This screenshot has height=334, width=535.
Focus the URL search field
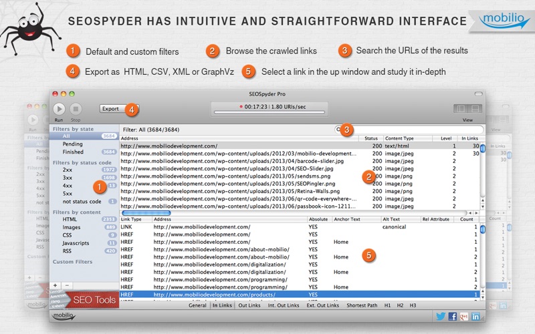pos(409,130)
